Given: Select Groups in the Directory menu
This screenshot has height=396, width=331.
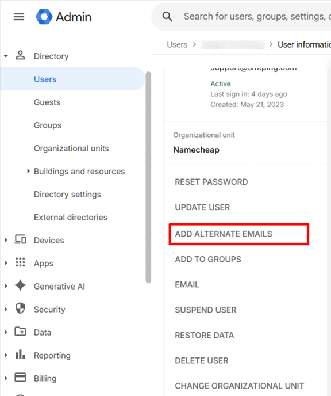Looking at the screenshot, I should (x=48, y=125).
